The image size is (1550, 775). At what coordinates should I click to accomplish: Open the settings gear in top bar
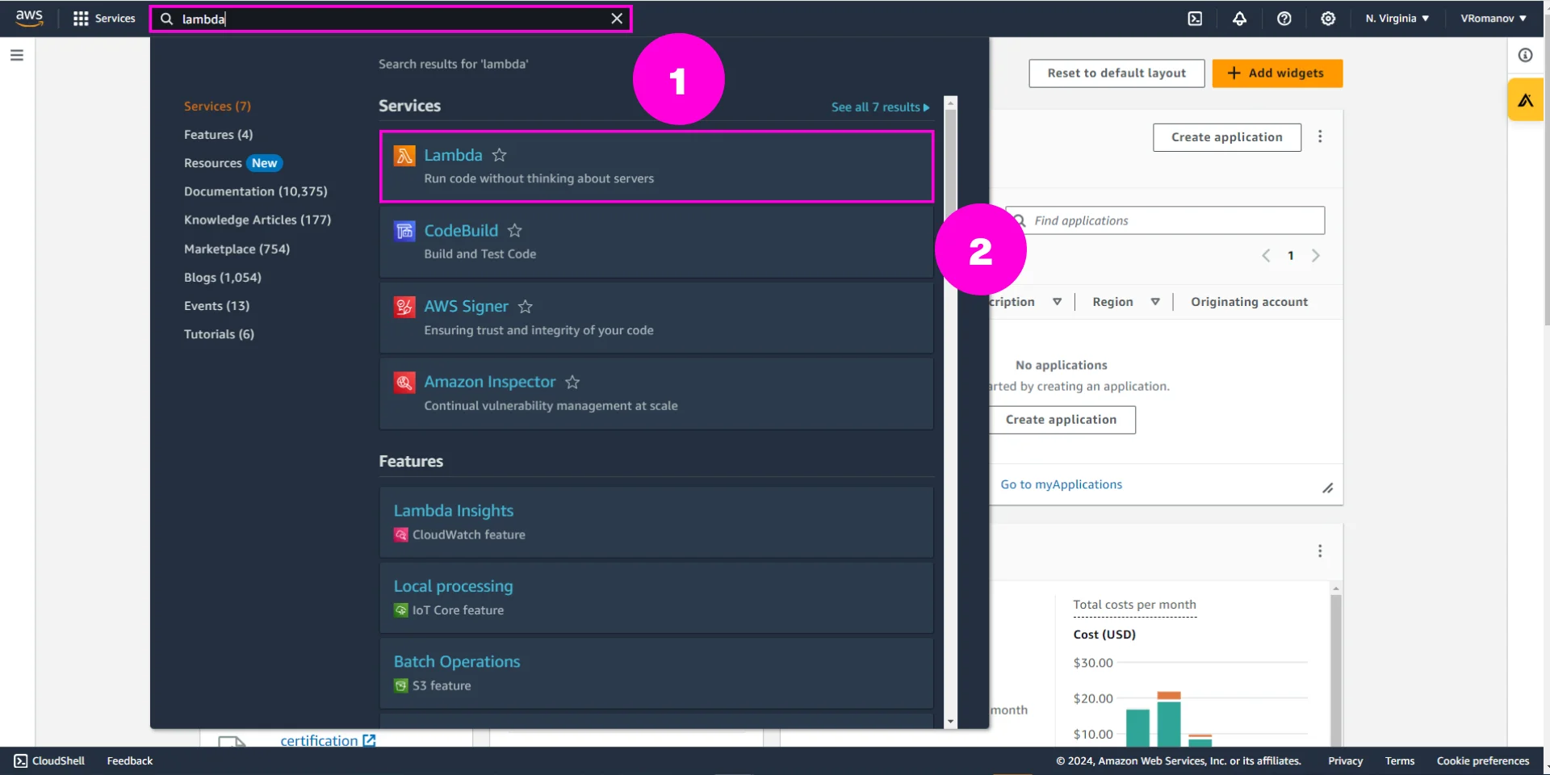(x=1328, y=19)
